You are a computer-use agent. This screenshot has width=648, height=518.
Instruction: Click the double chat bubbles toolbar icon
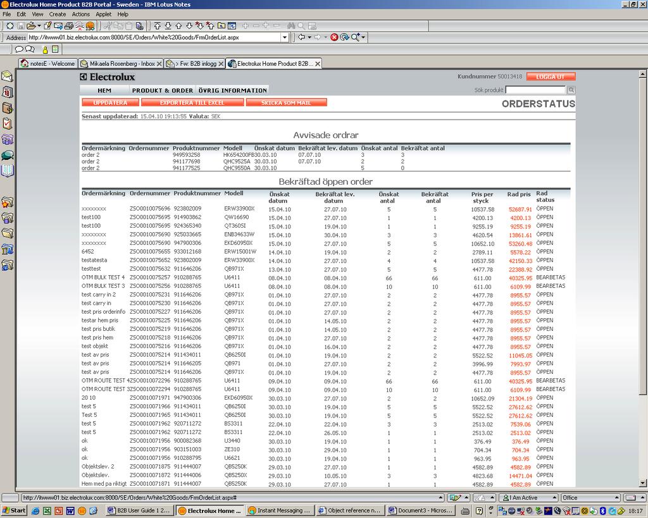point(30,49)
